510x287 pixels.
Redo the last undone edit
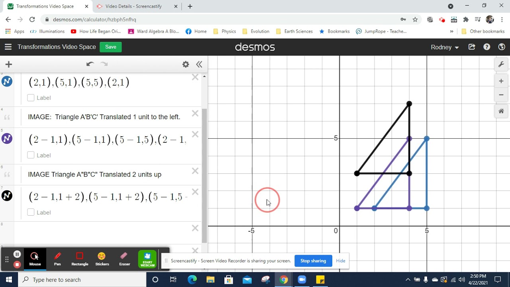coord(104,64)
